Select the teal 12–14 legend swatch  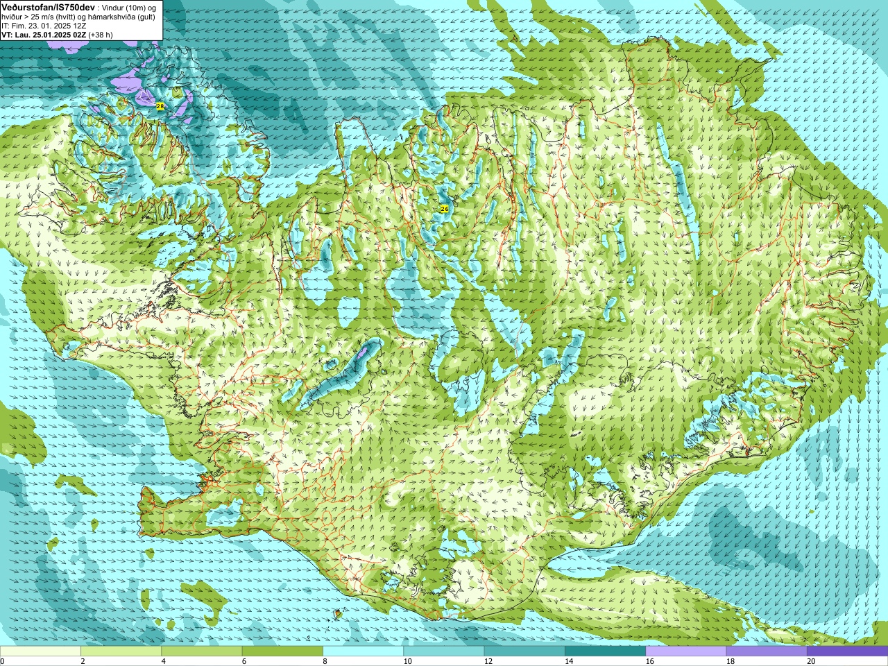[524, 651]
